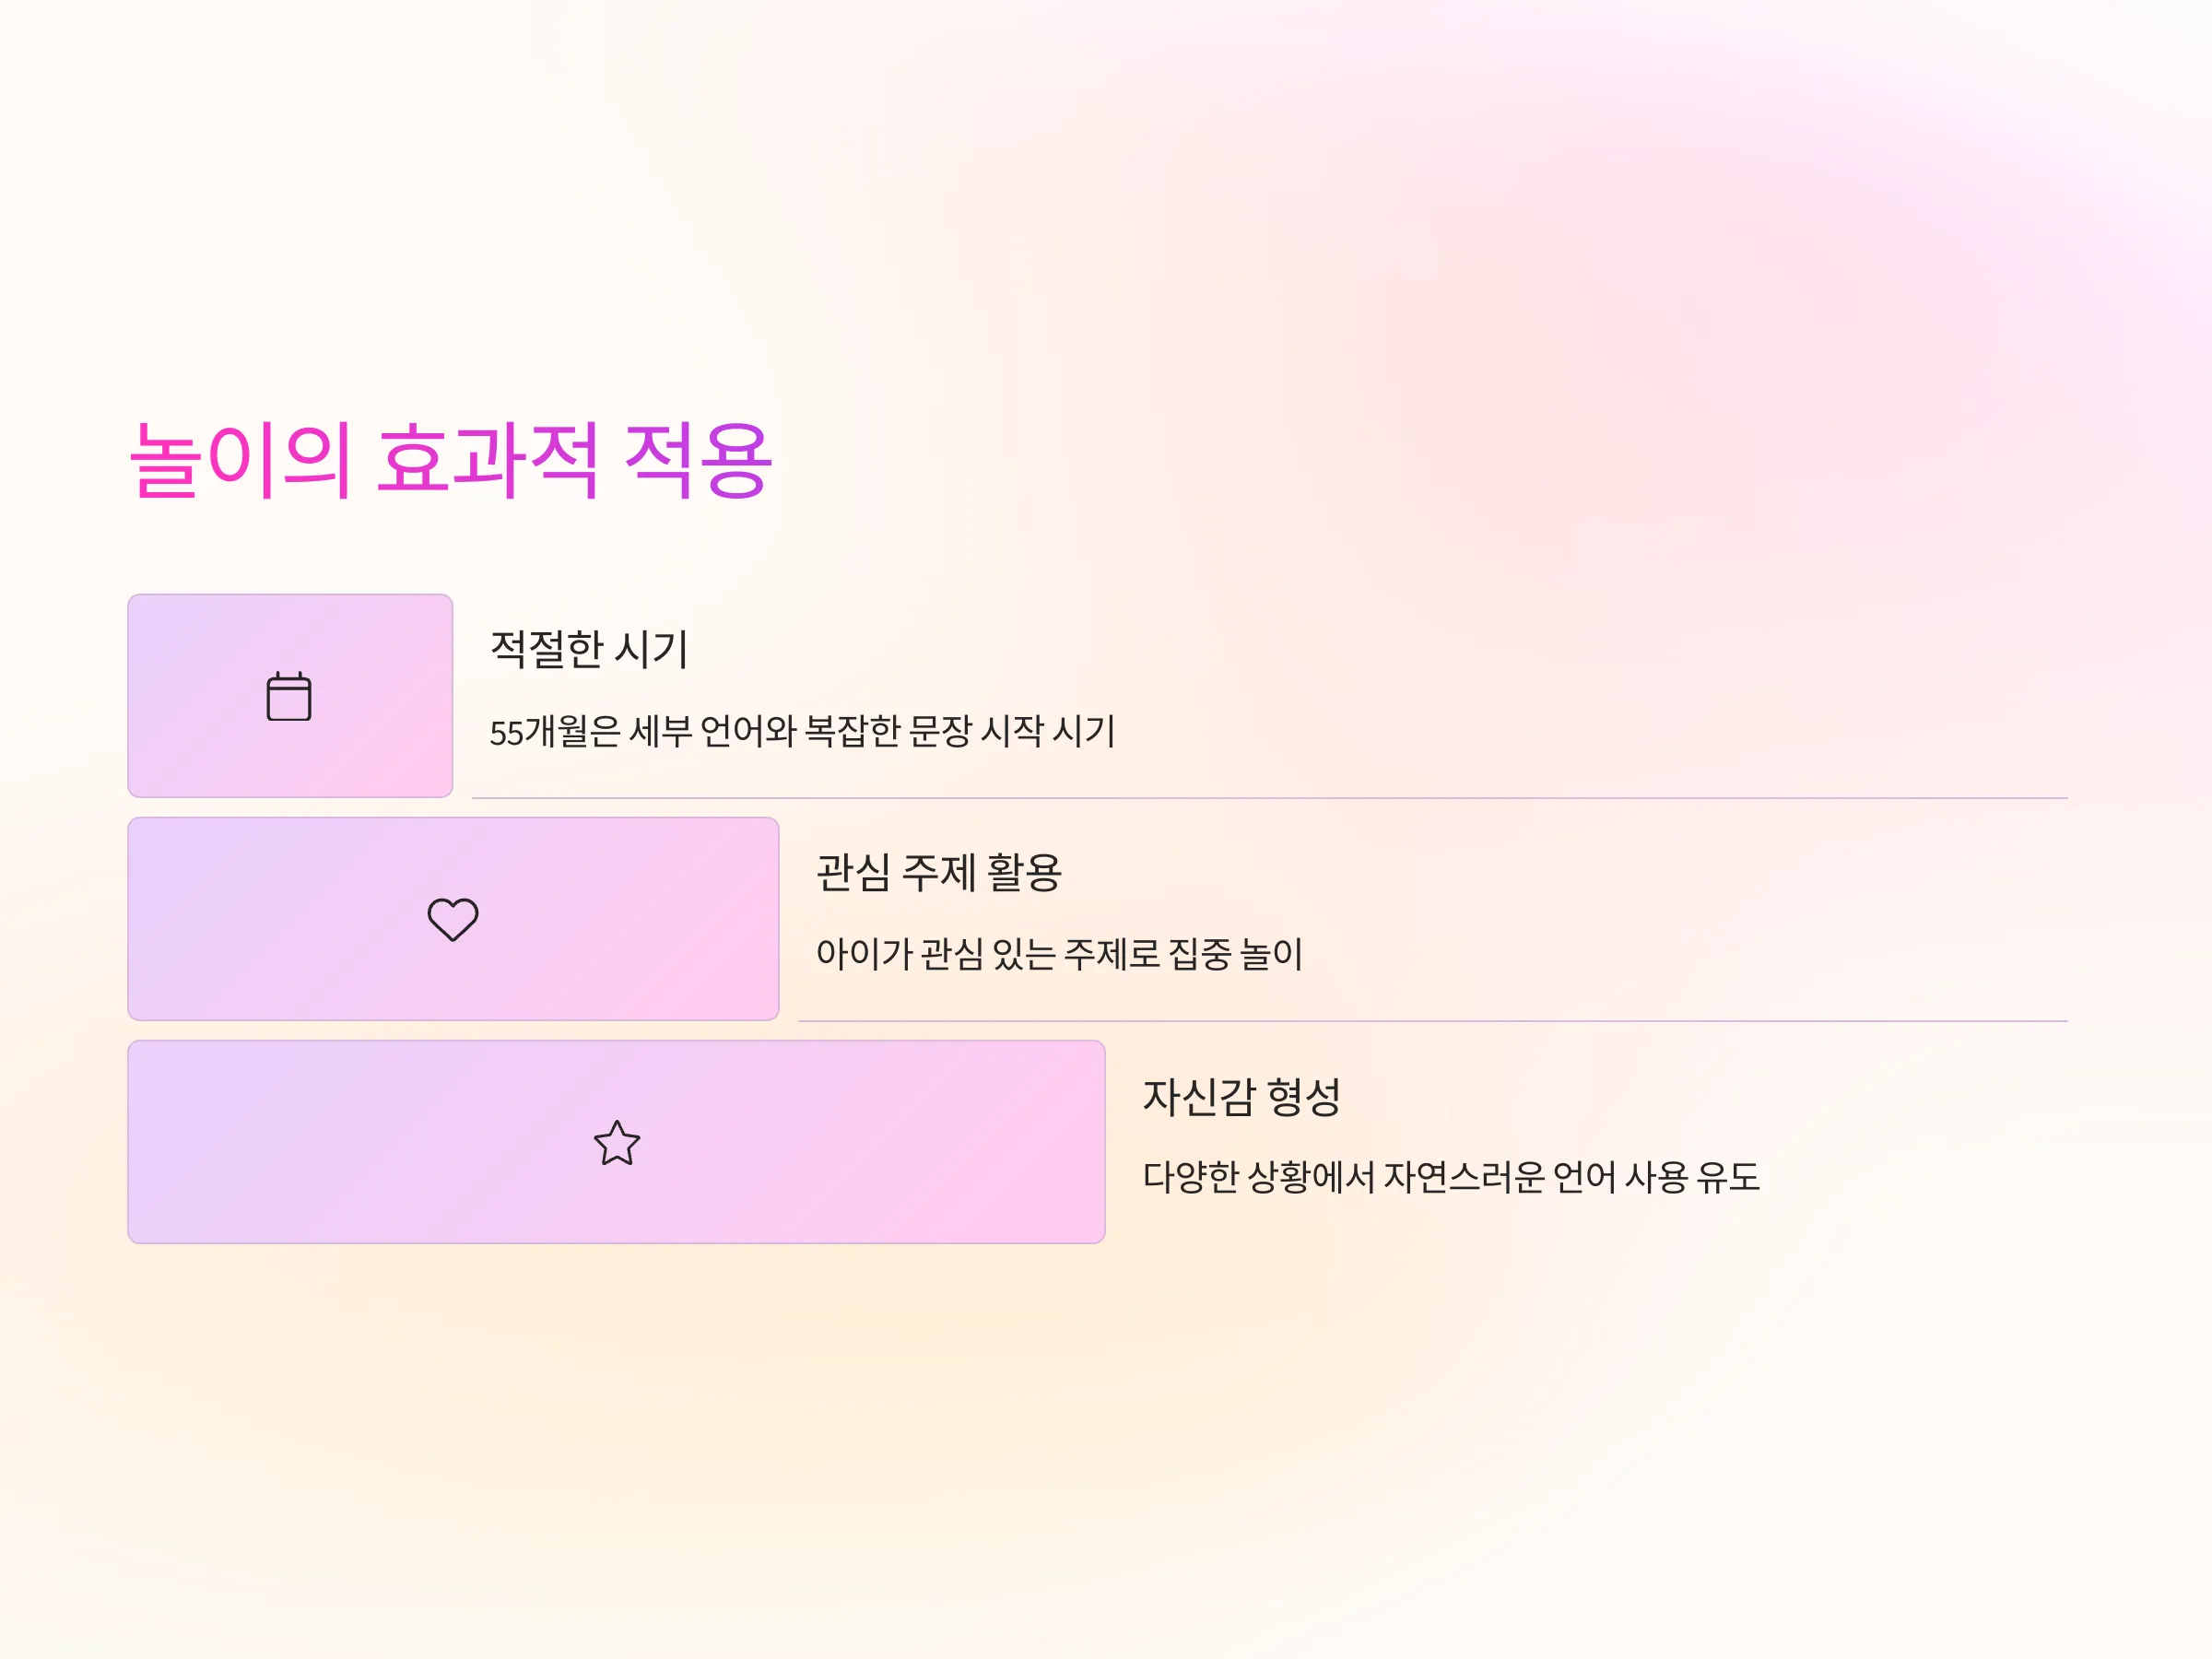The height and width of the screenshot is (1659, 2212).
Task: Click the word 효과적 in the title
Action: pyautogui.click(x=487, y=461)
